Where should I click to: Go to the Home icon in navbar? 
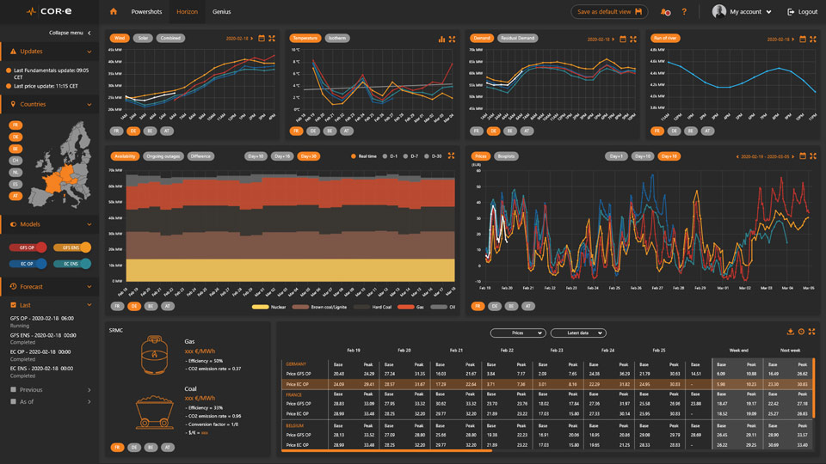click(114, 12)
